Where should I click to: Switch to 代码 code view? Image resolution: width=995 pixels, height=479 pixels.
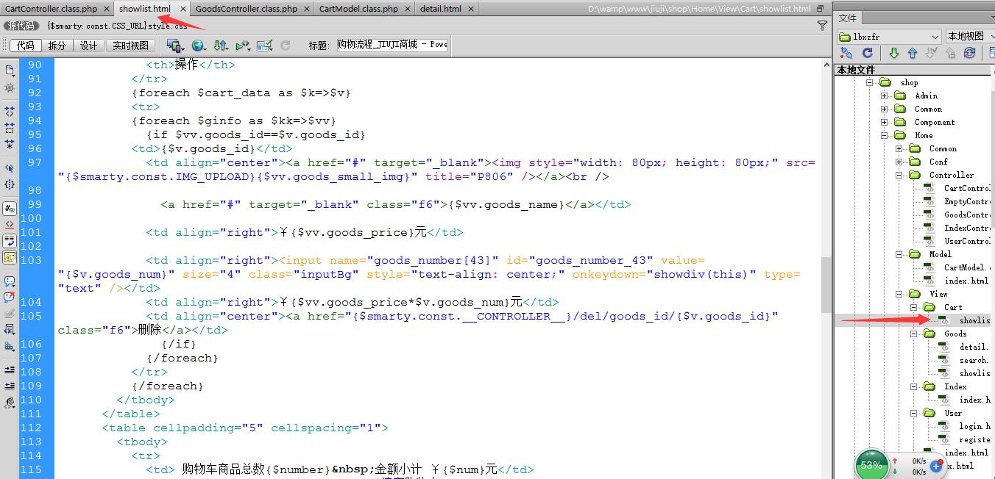[26, 45]
